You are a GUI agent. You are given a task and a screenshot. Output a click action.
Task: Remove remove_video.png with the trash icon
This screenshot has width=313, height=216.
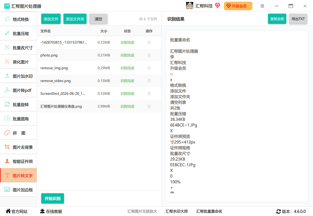point(149,81)
